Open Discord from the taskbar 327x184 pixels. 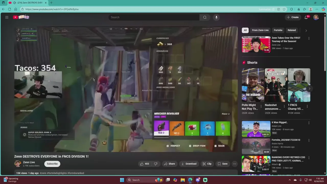(x=198, y=180)
